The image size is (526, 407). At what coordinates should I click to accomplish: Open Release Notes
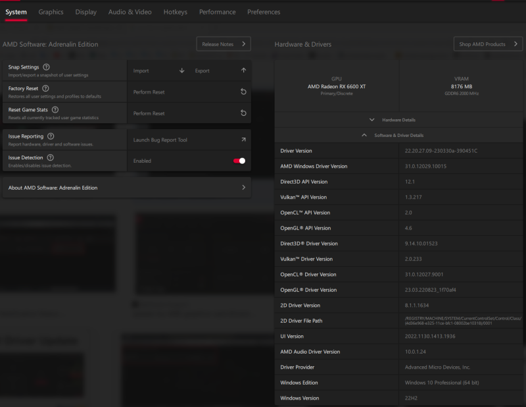(224, 44)
